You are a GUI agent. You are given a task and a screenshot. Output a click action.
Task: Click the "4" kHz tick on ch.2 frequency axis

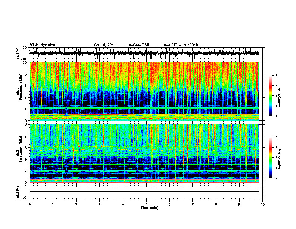click(27, 159)
